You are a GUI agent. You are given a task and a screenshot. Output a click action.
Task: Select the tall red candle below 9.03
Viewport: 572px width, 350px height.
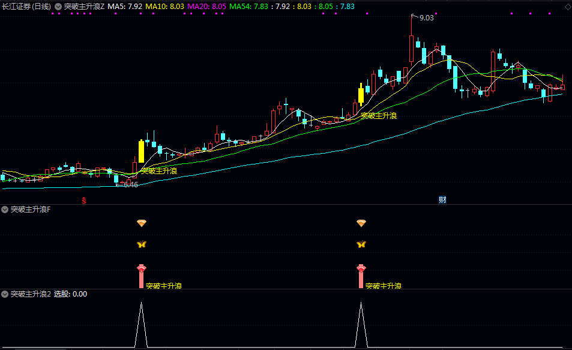coord(412,49)
